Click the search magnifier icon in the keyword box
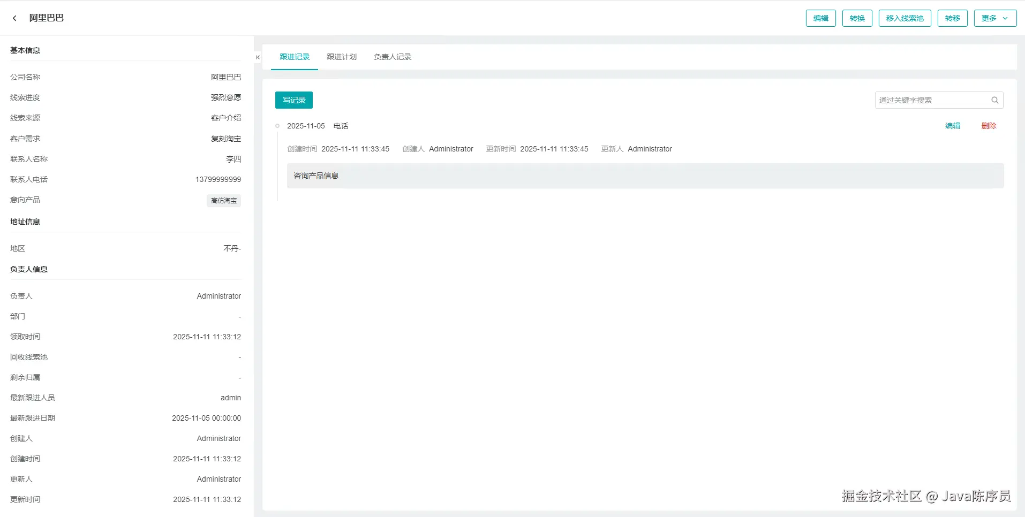Image resolution: width=1025 pixels, height=517 pixels. click(x=994, y=100)
